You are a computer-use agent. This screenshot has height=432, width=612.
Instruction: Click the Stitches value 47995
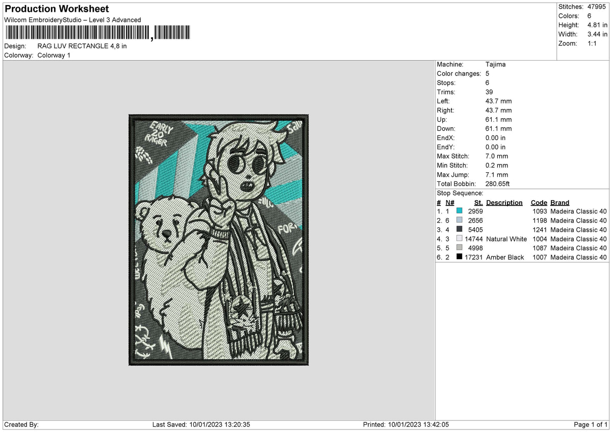click(597, 7)
